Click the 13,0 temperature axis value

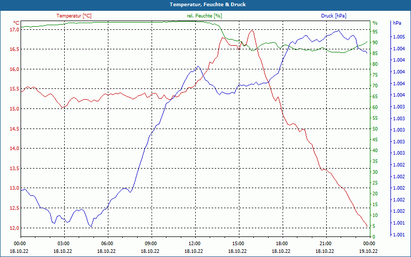tap(14, 188)
